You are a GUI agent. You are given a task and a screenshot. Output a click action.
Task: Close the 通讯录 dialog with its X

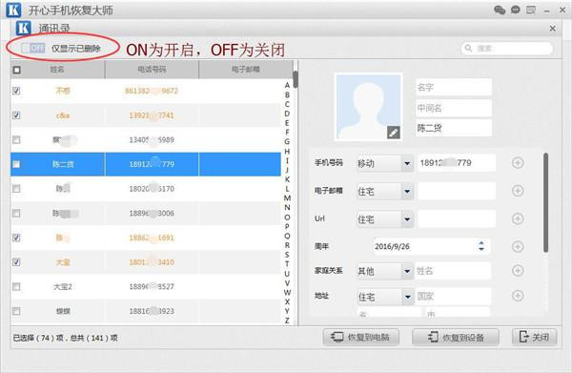point(553,28)
